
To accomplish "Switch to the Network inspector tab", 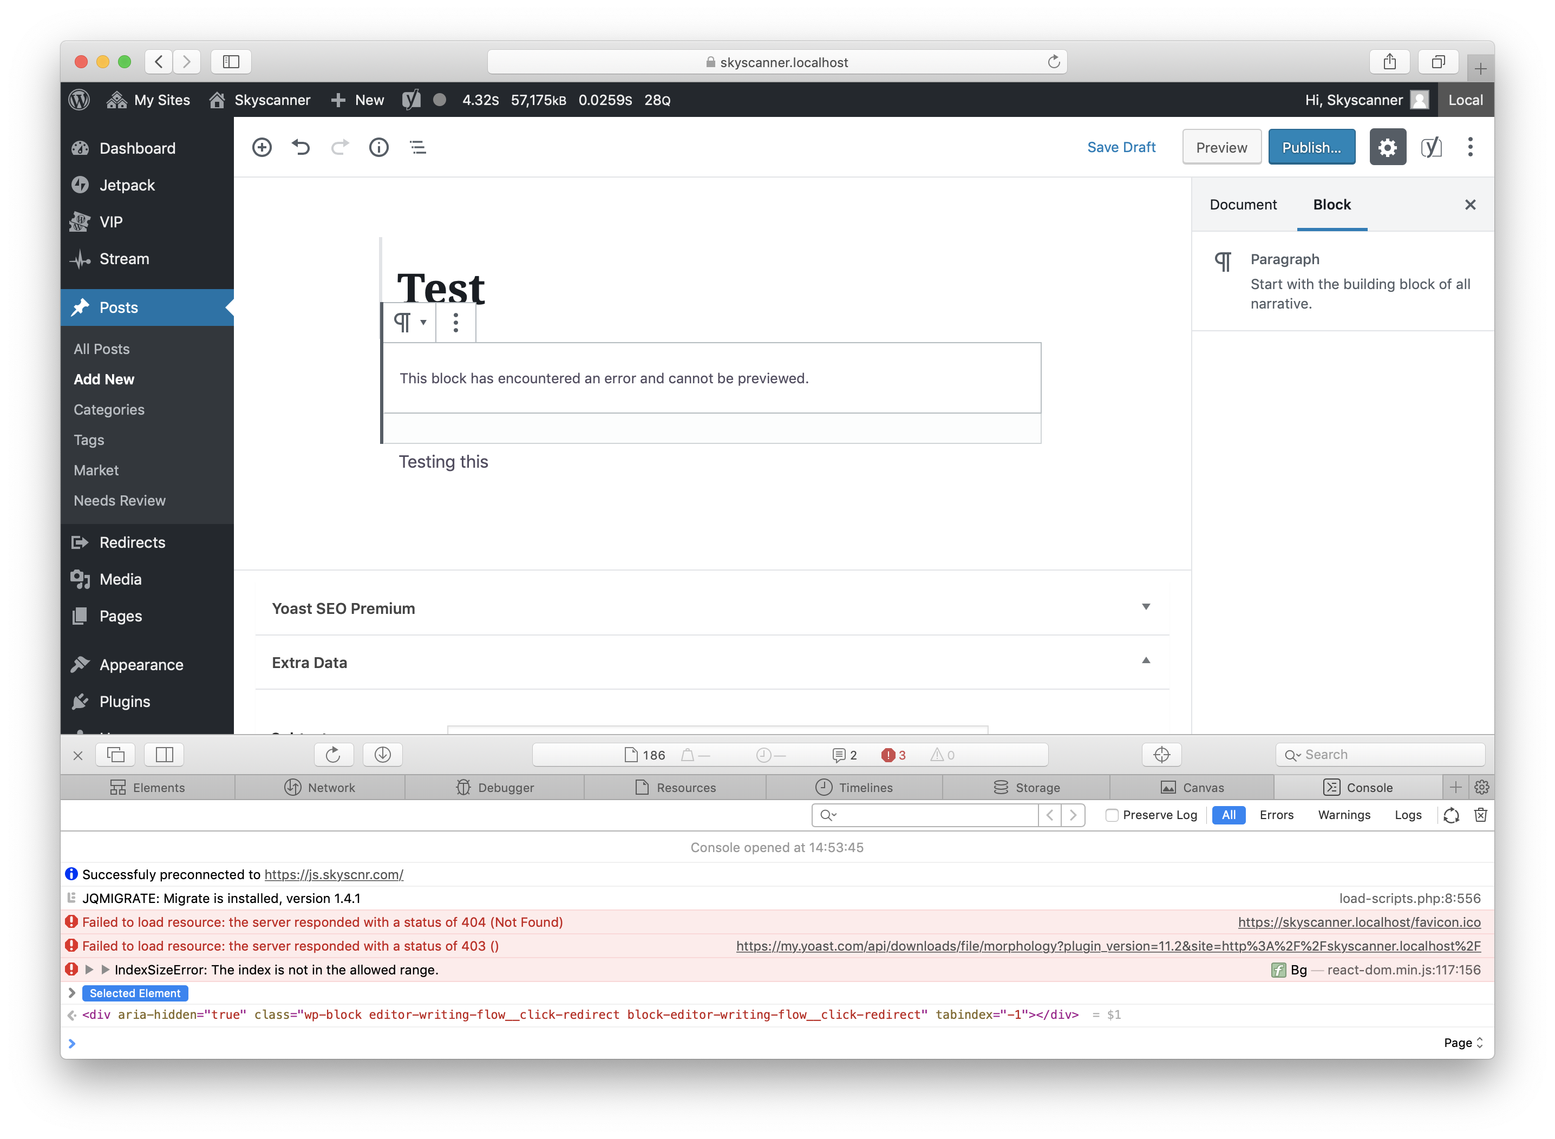I will pos(320,787).
